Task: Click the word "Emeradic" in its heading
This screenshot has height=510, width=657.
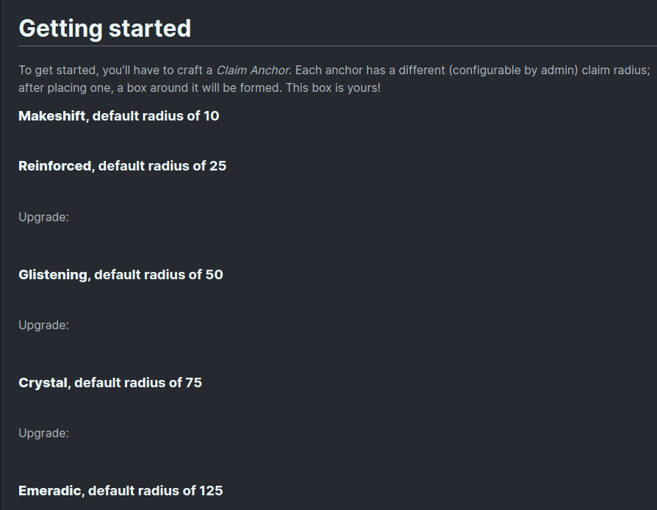Action: (50, 491)
